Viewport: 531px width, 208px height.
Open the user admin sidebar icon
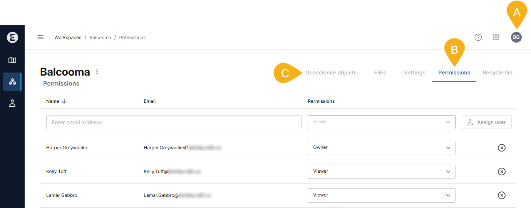[12, 103]
